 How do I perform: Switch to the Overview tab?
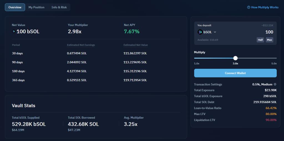pos(15,7)
